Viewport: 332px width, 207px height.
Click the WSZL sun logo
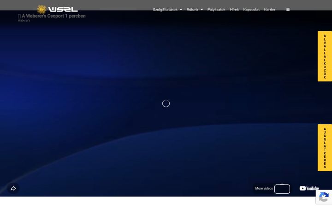tap(57, 9)
